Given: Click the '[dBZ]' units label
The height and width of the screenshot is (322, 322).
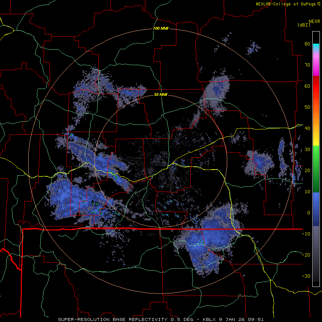Looking at the screenshot, I should click(304, 25).
